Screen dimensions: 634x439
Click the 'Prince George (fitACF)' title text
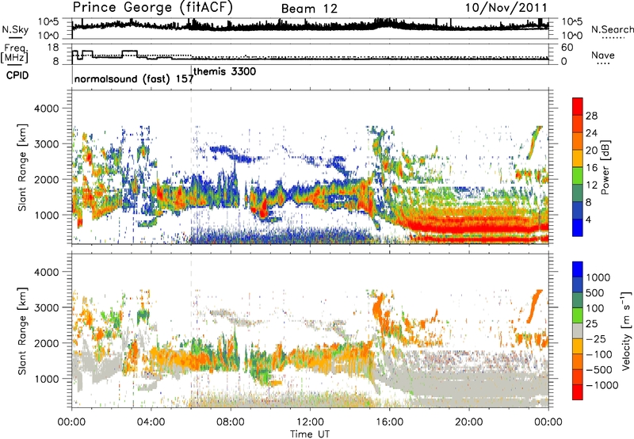coord(153,7)
